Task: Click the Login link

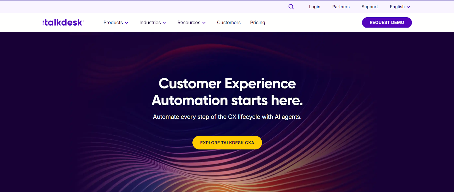Action: pyautogui.click(x=315, y=7)
